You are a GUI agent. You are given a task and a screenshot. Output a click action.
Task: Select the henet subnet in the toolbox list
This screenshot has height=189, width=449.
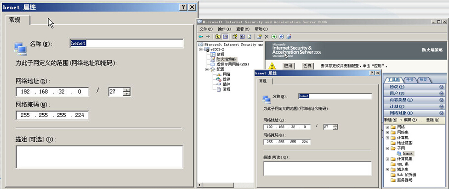click(408, 153)
